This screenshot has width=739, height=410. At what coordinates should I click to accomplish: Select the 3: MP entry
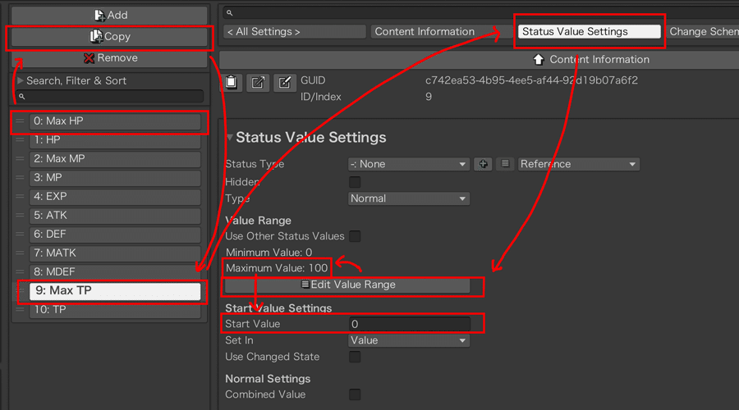(x=115, y=177)
